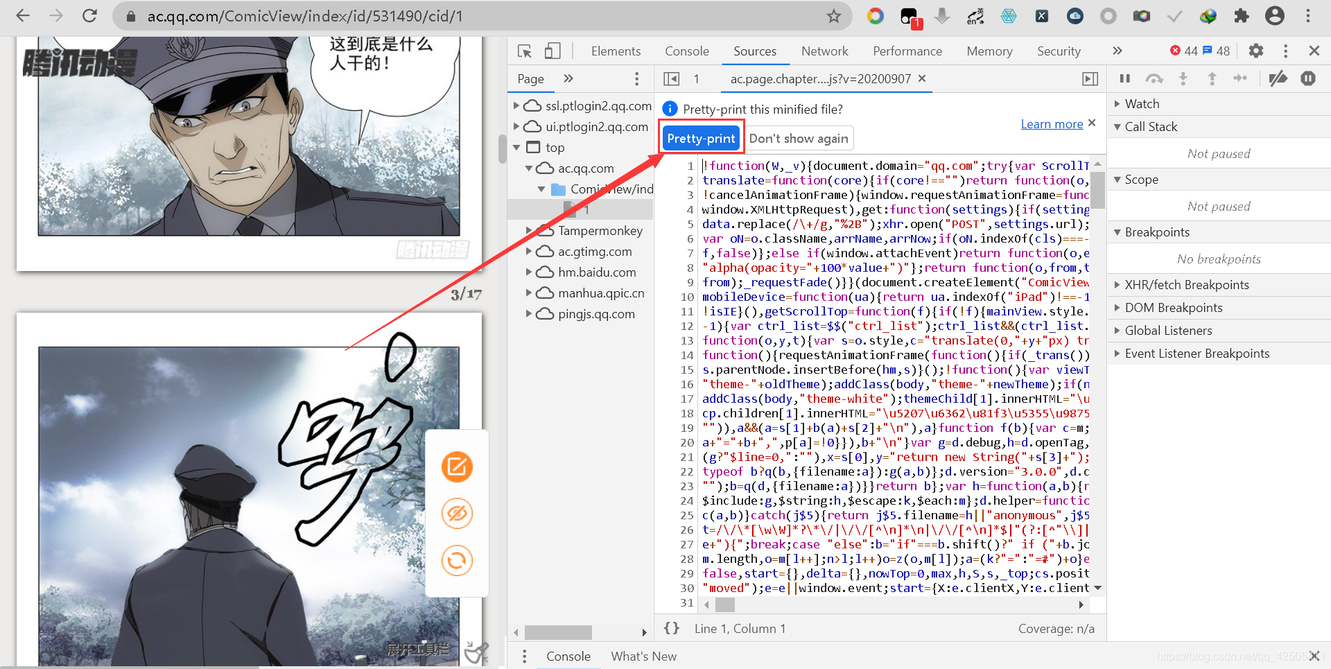Dismiss the pretty-print infobar
Screen dimensions: 1331x669
click(x=1092, y=123)
